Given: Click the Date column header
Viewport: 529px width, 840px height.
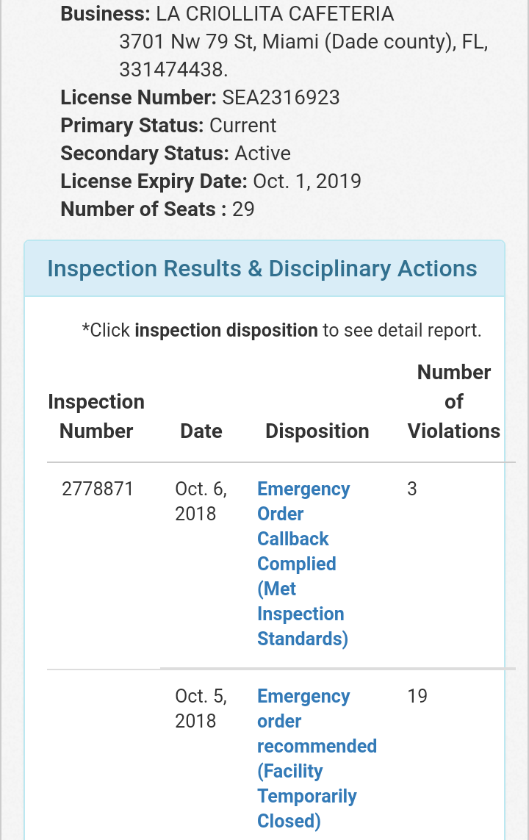Looking at the screenshot, I should 201,431.
